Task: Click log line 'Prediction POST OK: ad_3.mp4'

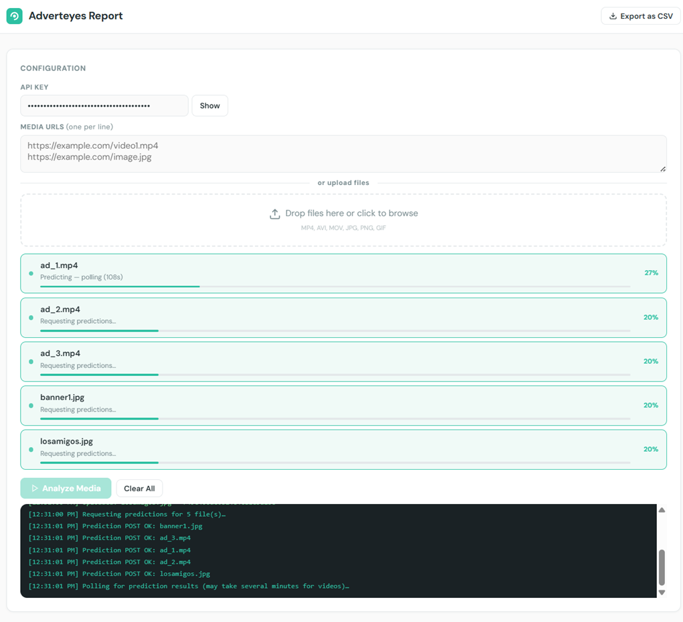Action: point(109,538)
